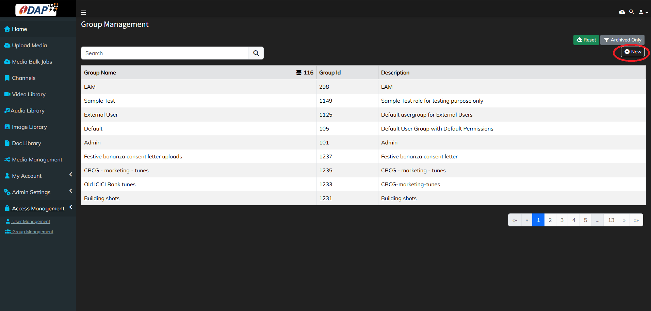
Task: Expand the Admin Settings submenu
Action: 71,191
